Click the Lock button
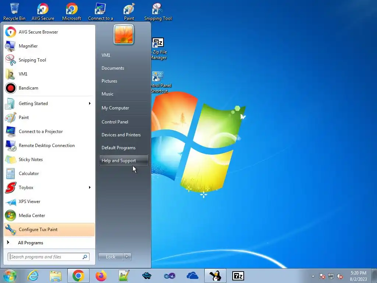This screenshot has height=283, width=377. (111, 257)
